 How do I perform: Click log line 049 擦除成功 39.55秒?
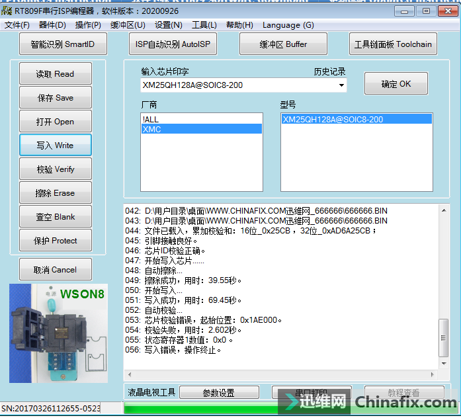tap(183, 280)
